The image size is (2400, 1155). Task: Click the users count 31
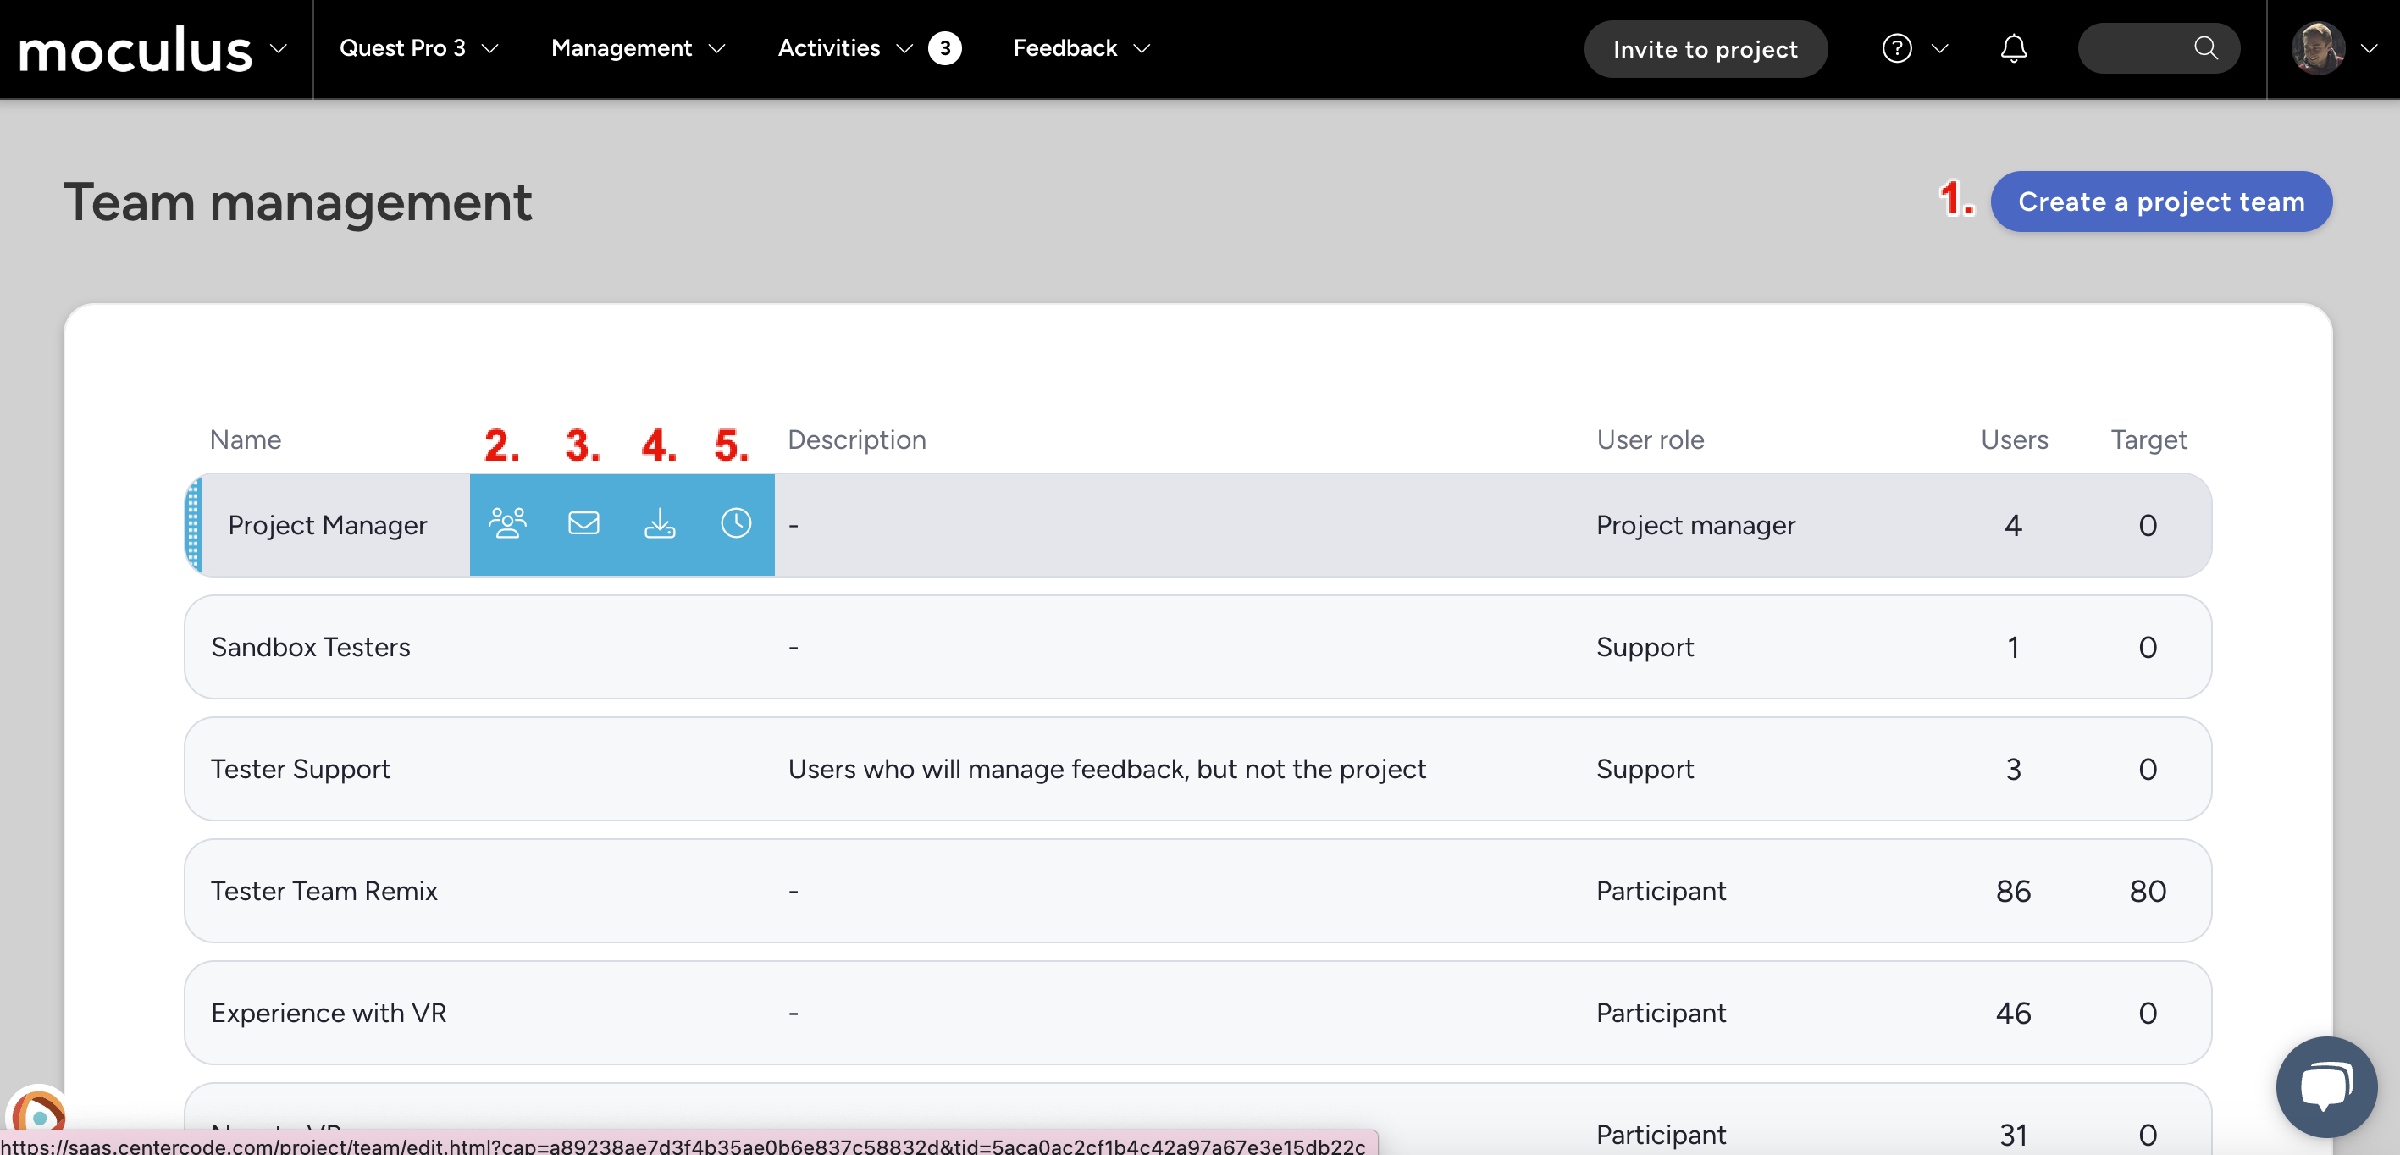point(2012,1135)
